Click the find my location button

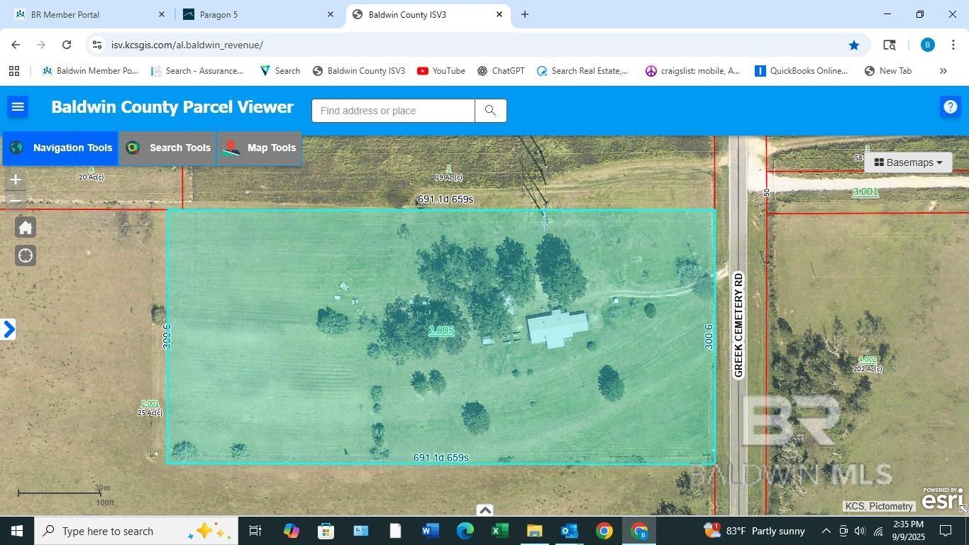26,255
